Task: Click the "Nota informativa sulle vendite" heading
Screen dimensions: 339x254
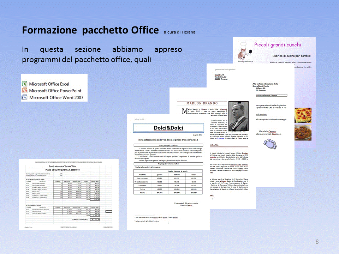Action: (168, 140)
